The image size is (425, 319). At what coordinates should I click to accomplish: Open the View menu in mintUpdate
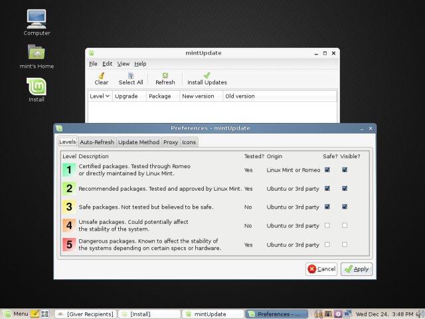tap(123, 64)
